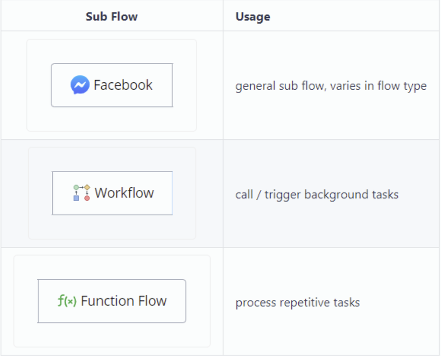Click the Workflow diagram icon
The height and width of the screenshot is (356, 441).
(81, 193)
